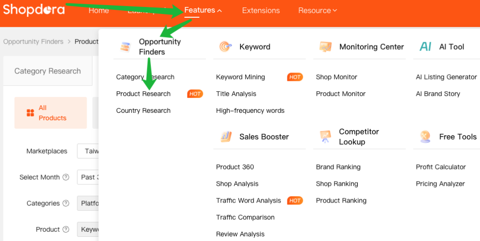Click the AI Tool logo icon
Viewport: 480px width, 241px height.
426,47
